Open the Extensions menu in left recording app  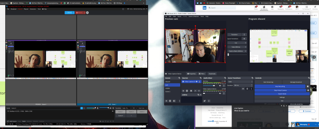click(x=33, y=9)
